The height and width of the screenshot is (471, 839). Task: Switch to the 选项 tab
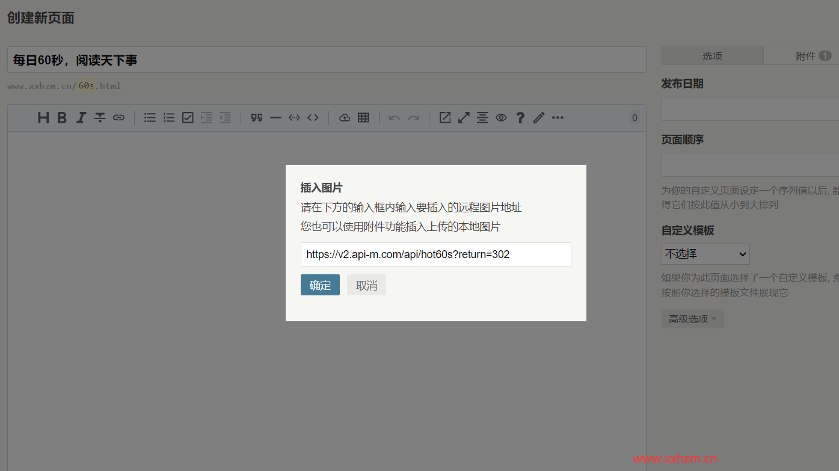712,56
